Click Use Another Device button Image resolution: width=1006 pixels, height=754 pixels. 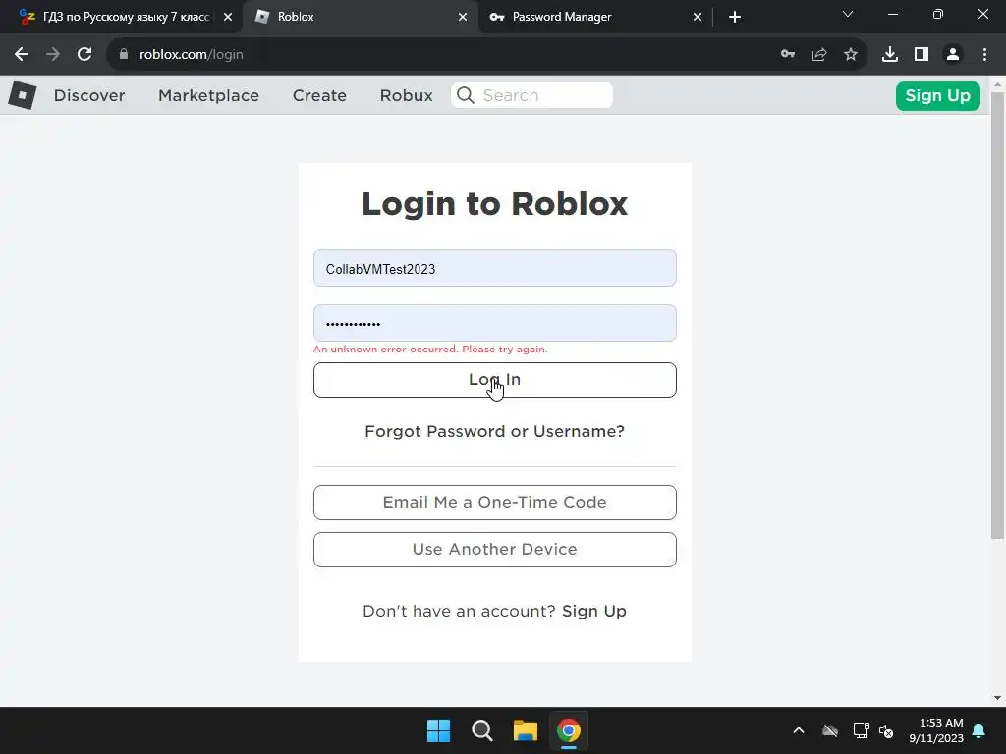click(495, 550)
